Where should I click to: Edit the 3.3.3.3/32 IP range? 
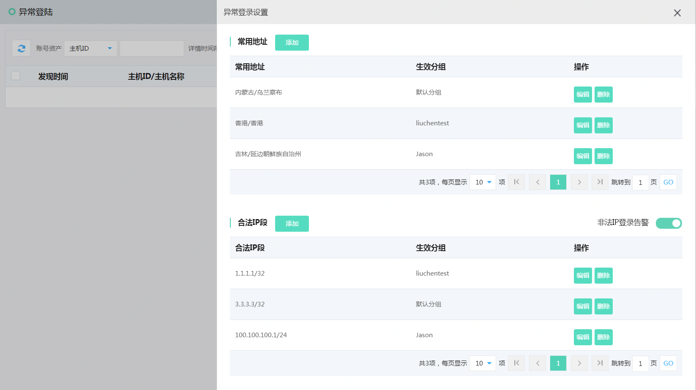(583, 306)
